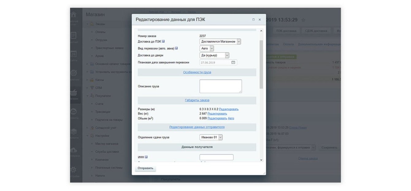Viewport: 411px width, 191px height.
Task: Click the home icon in the left sidebar
Action: click(x=74, y=15)
